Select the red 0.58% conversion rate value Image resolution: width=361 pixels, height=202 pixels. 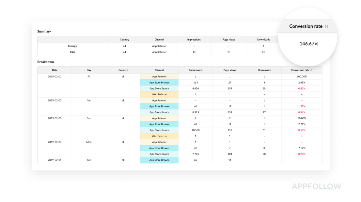pos(302,130)
